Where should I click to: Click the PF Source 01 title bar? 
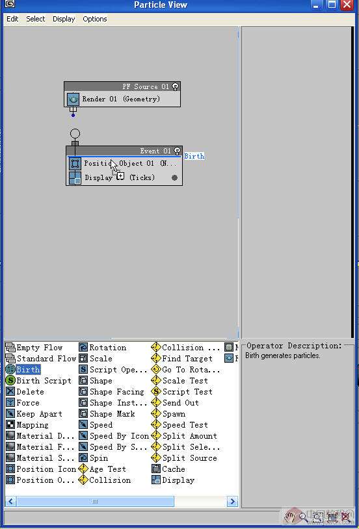(122, 86)
